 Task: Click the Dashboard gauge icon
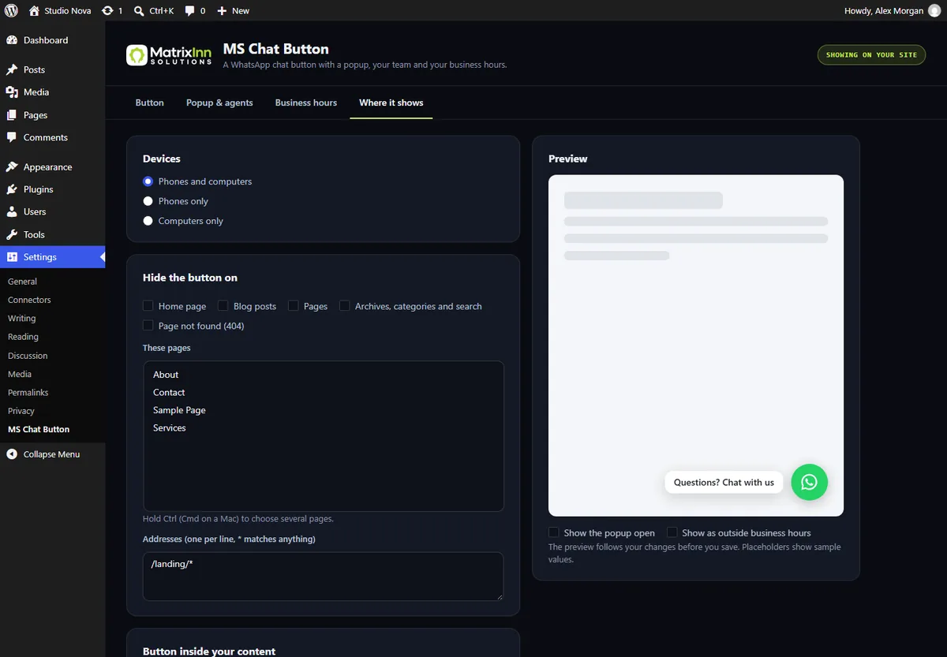pyautogui.click(x=12, y=40)
